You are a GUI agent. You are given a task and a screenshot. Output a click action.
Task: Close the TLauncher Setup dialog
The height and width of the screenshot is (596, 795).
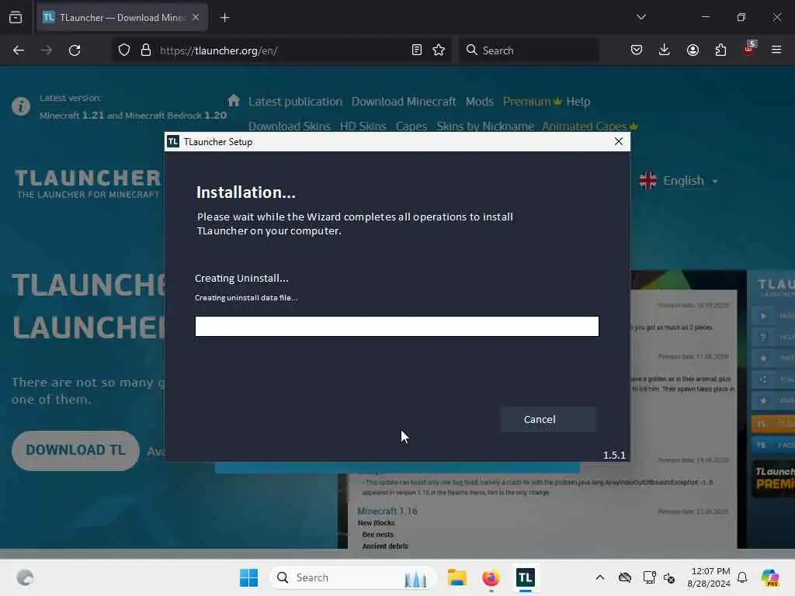[x=619, y=141]
